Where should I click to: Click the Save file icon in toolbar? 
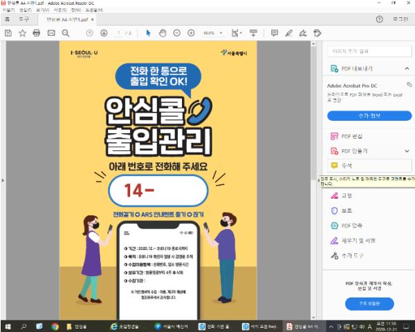point(8,32)
